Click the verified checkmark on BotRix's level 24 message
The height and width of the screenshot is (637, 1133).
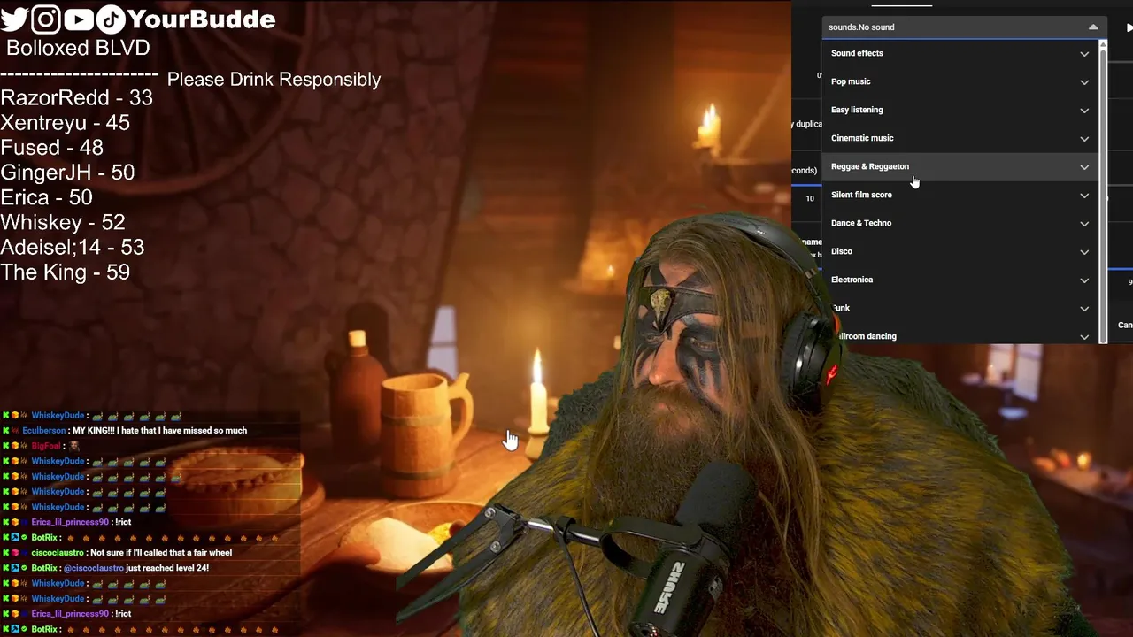coord(24,568)
